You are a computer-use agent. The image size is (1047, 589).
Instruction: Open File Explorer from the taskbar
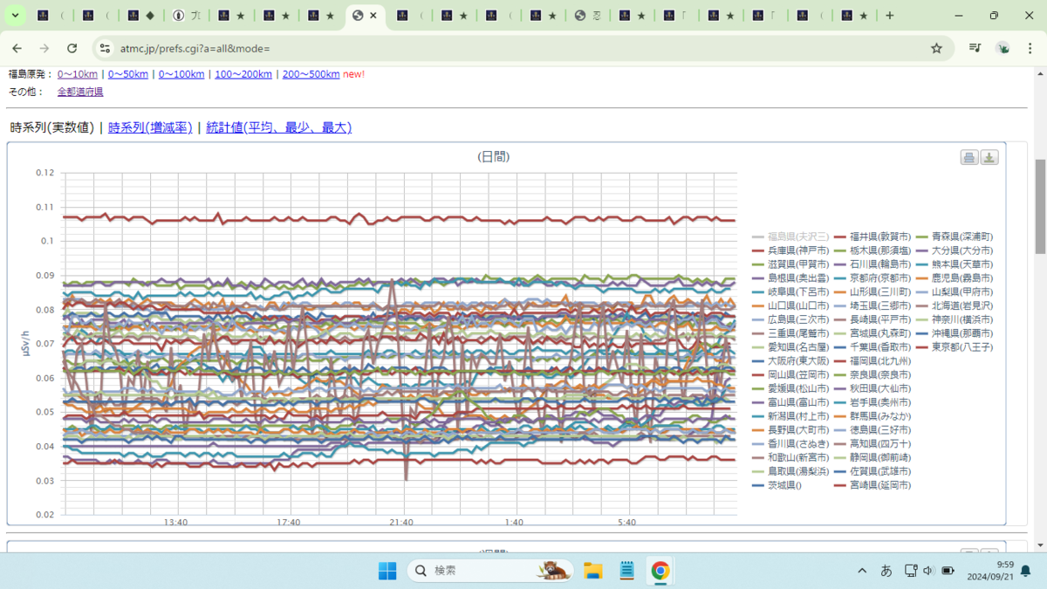pos(593,571)
